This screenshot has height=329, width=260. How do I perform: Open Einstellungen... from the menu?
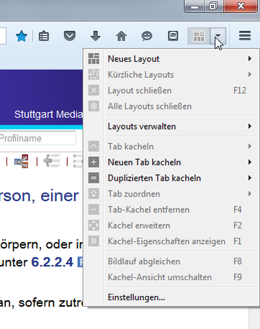click(x=171, y=297)
